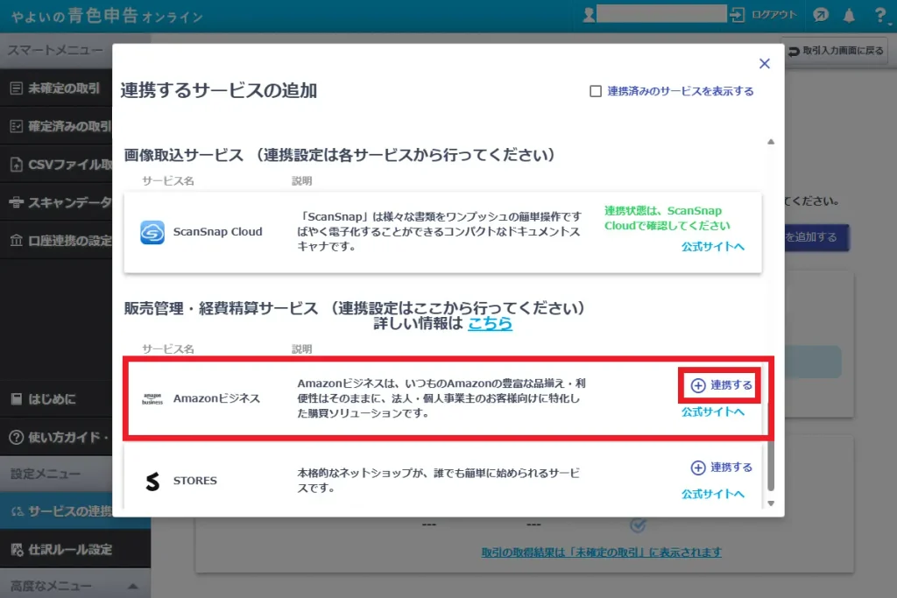Image resolution: width=897 pixels, height=598 pixels.
Task: Open STORES 公式サイトへ link
Action: tap(713, 494)
